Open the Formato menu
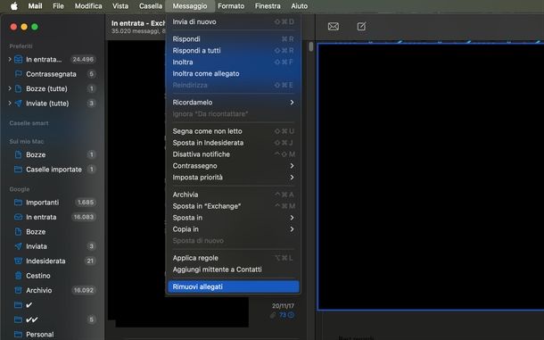 [x=231, y=6]
